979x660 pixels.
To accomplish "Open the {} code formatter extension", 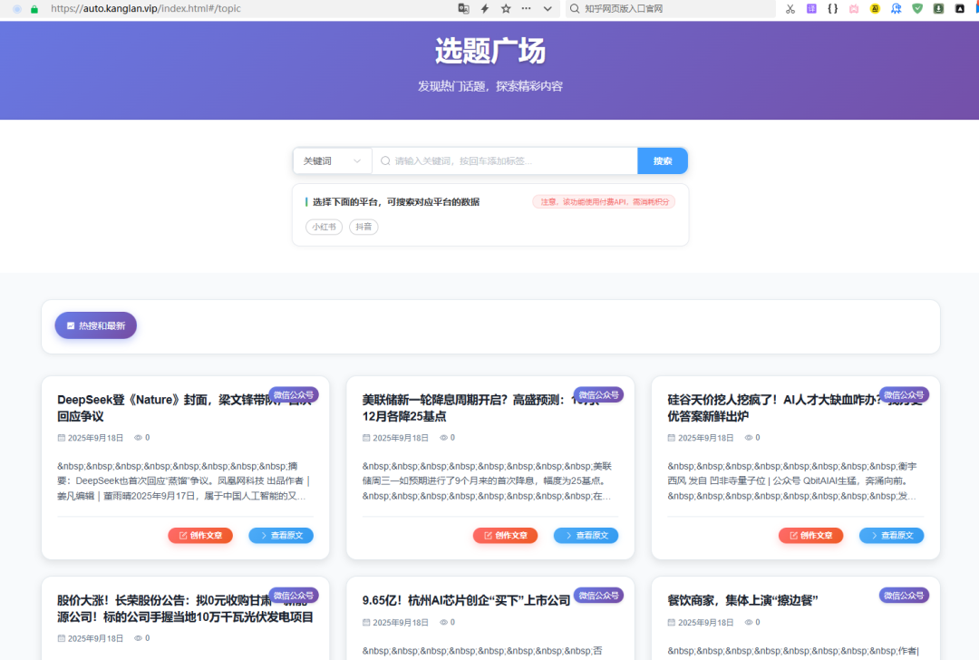I will point(832,8).
